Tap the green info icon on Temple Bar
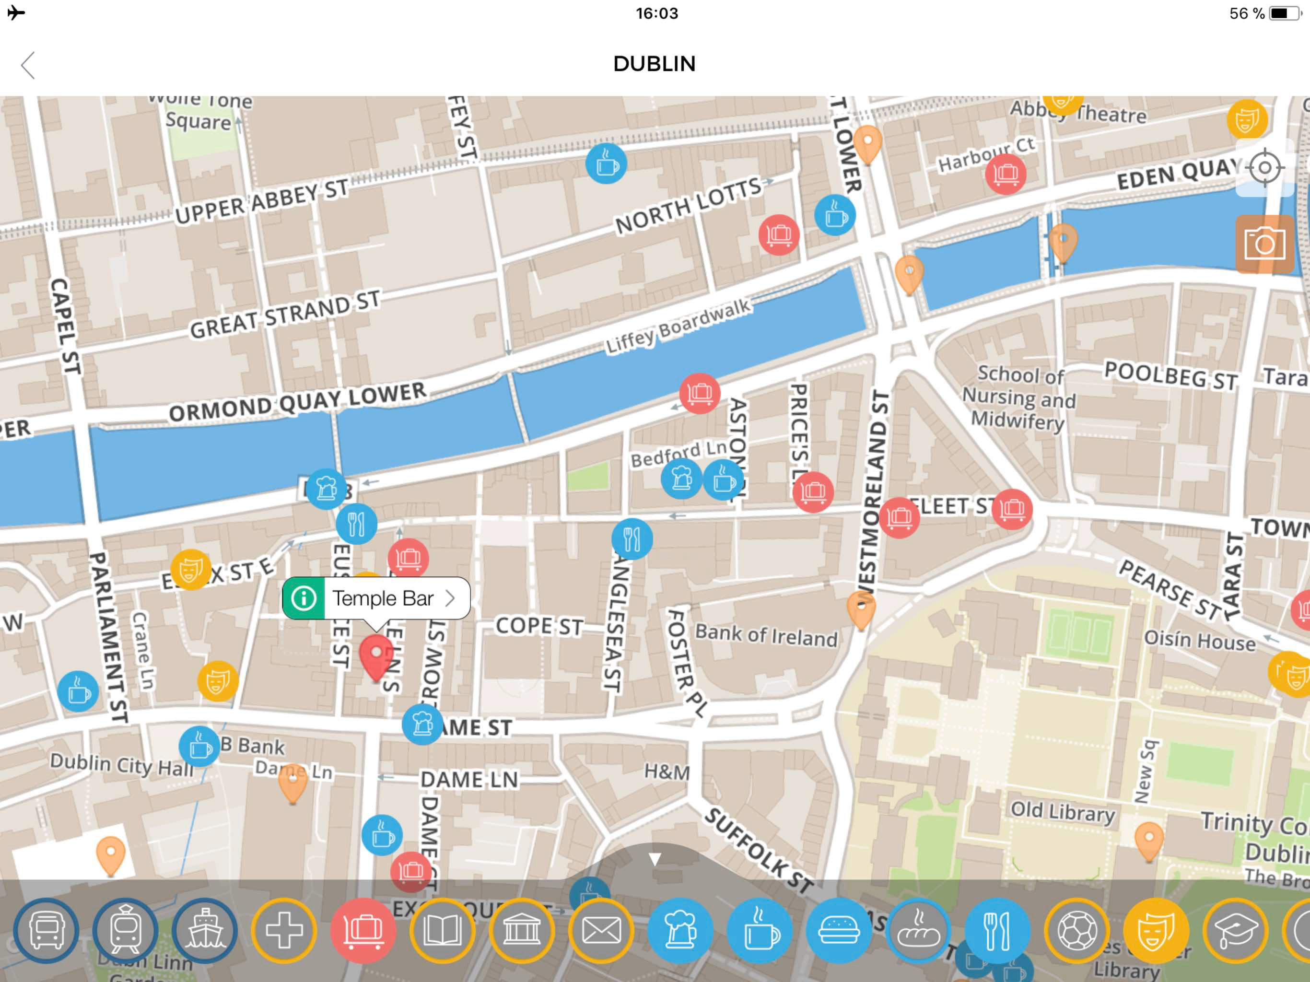The height and width of the screenshot is (982, 1310). [x=304, y=598]
